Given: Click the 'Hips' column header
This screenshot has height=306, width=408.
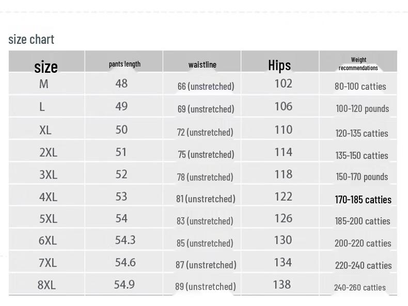Looking at the screenshot, I should pyautogui.click(x=279, y=65).
